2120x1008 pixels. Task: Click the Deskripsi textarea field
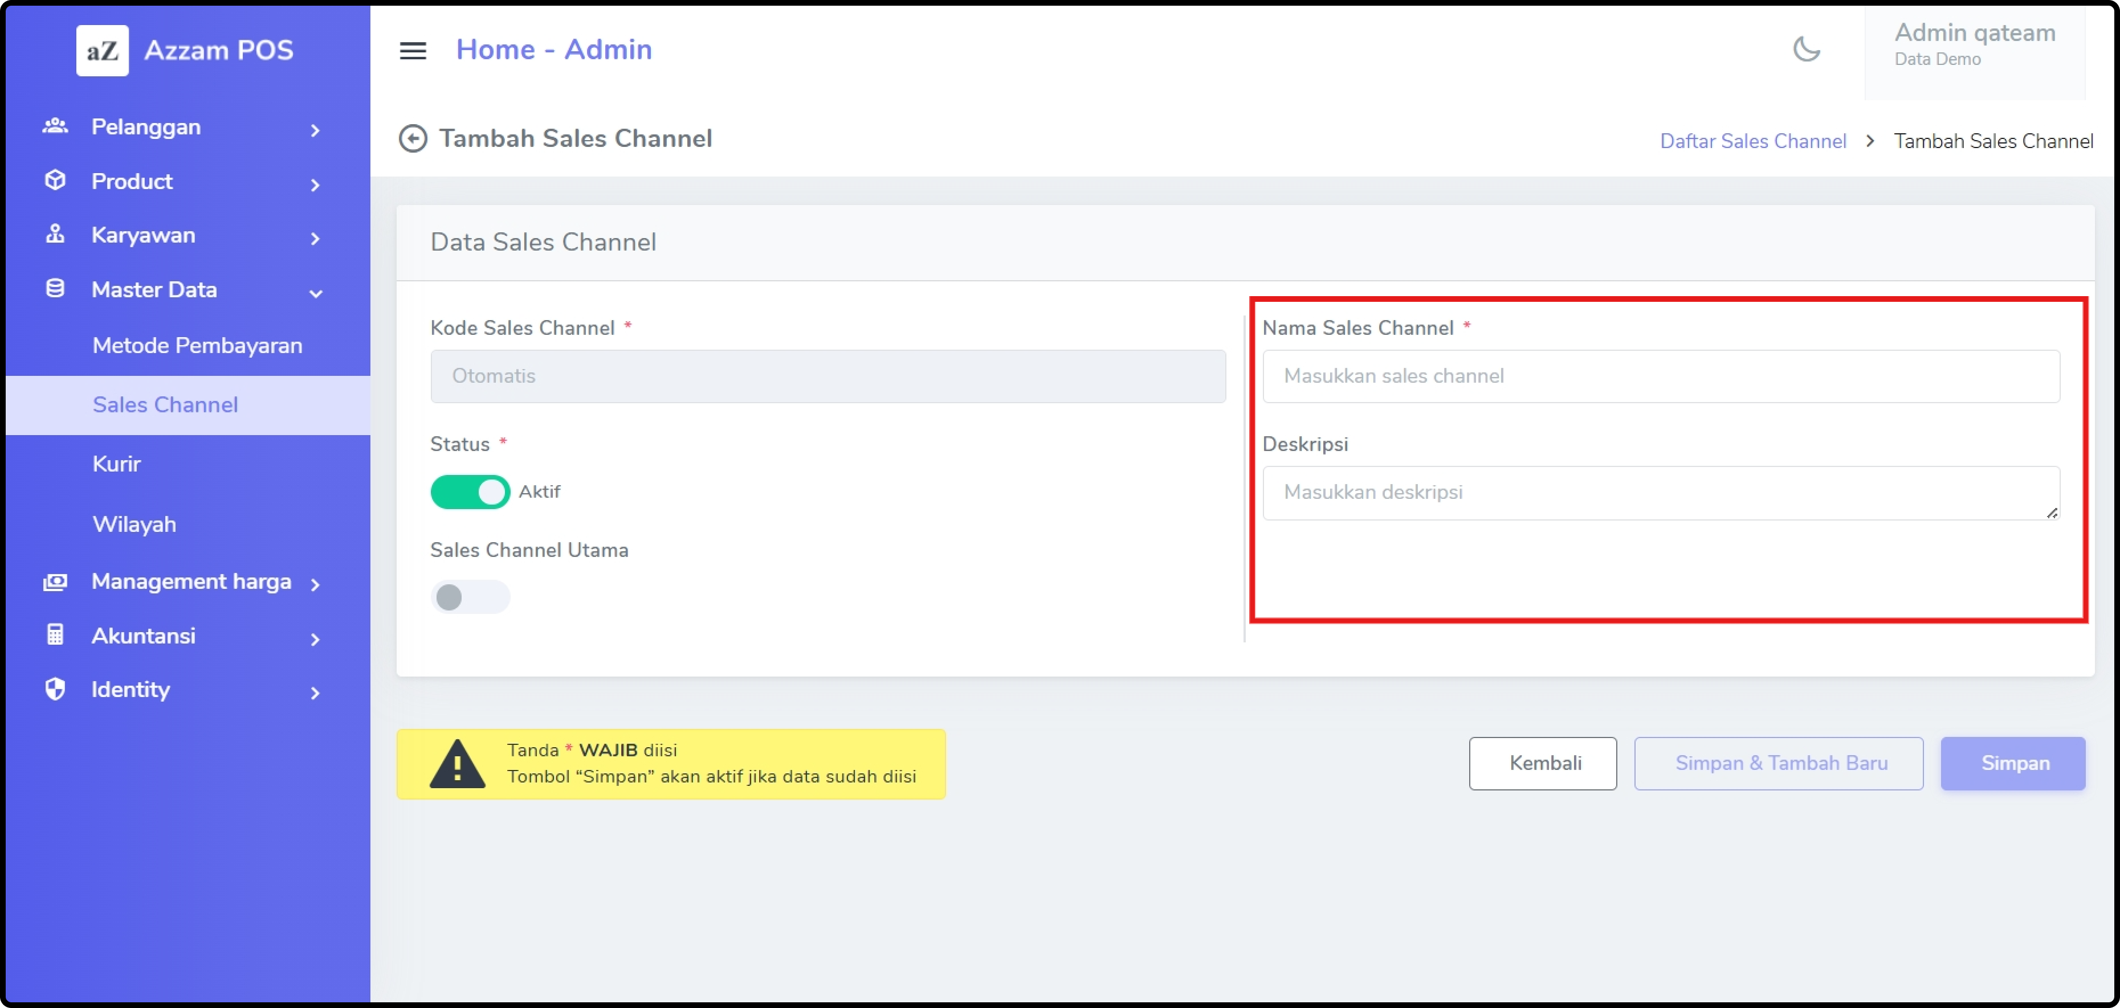[x=1660, y=493]
